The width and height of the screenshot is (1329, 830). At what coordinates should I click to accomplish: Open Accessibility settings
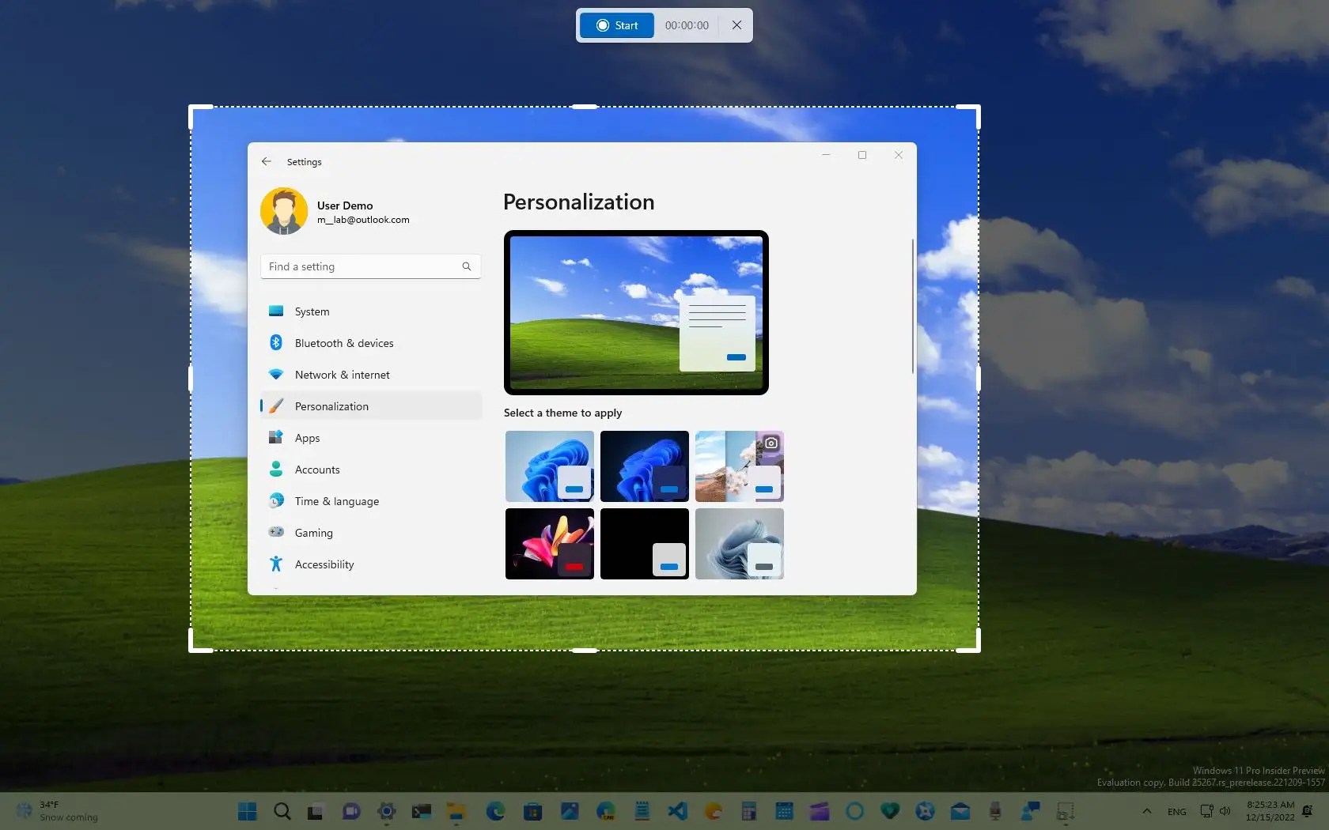click(x=324, y=564)
